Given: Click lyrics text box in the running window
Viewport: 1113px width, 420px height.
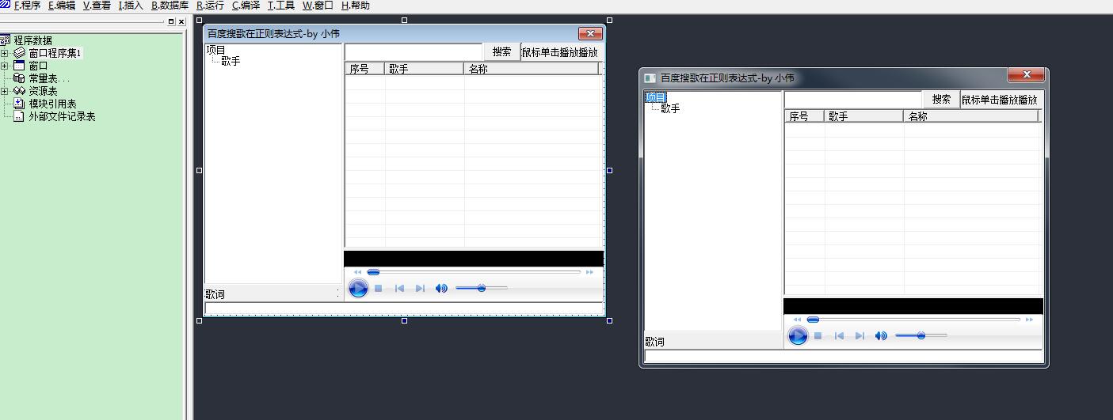Looking at the screenshot, I should (844, 356).
